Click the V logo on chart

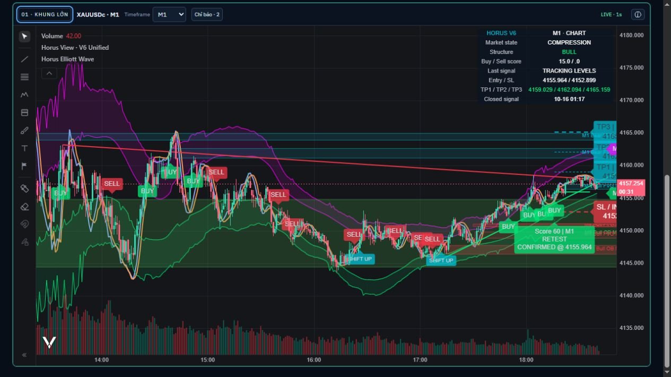click(x=49, y=343)
